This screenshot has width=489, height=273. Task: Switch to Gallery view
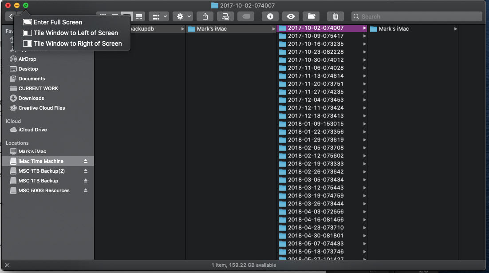tap(139, 16)
